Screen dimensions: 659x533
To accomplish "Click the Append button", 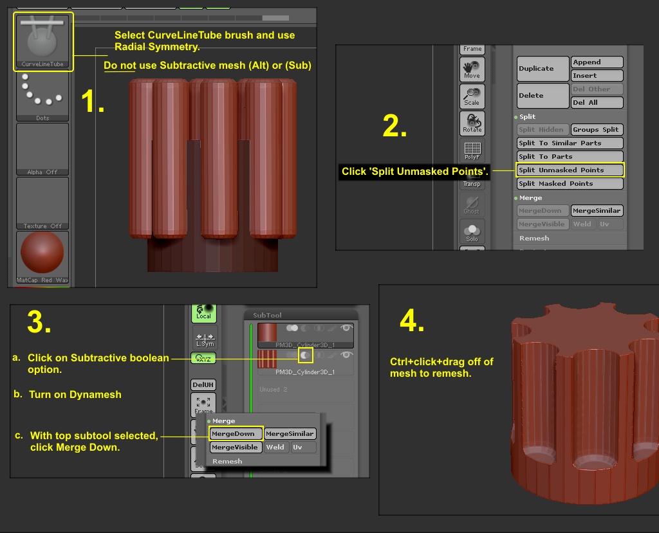I will [597, 62].
